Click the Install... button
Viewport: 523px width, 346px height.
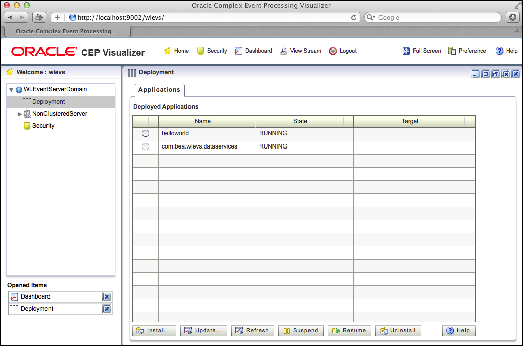154,331
